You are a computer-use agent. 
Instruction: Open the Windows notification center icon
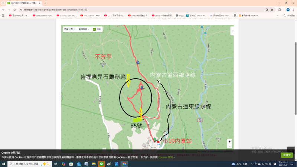click(x=292, y=164)
